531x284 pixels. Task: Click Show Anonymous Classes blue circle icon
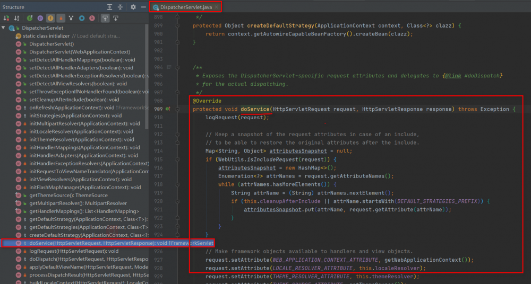pos(82,18)
